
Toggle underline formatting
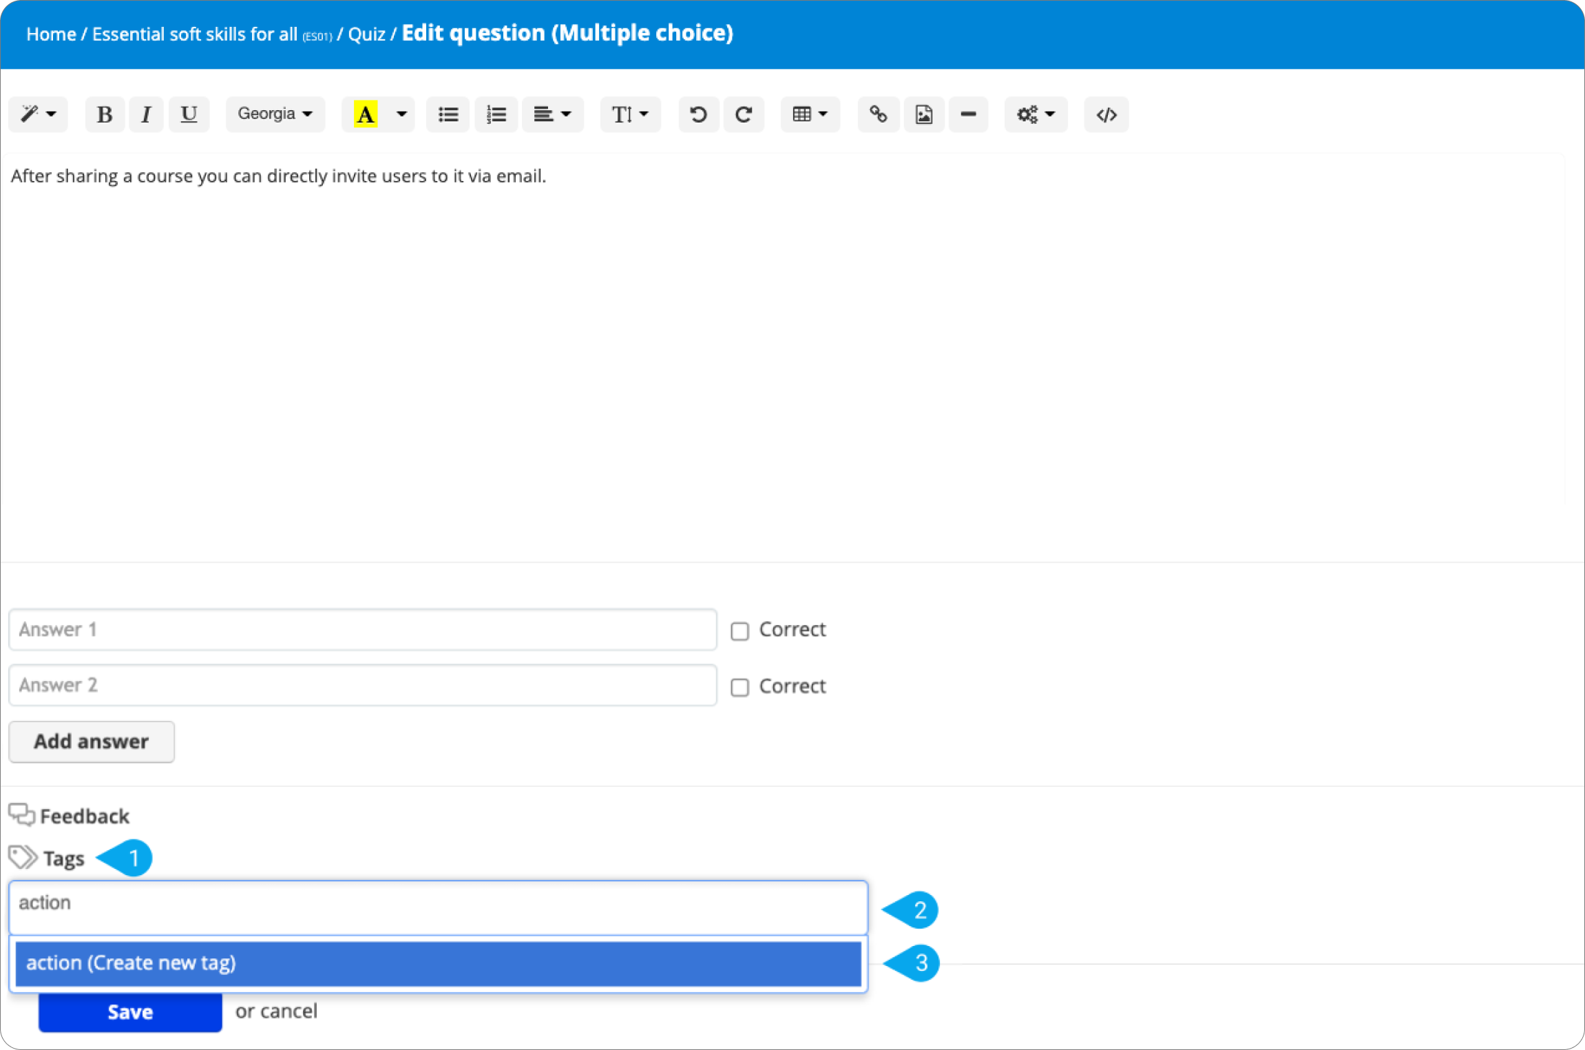pyautogui.click(x=189, y=114)
